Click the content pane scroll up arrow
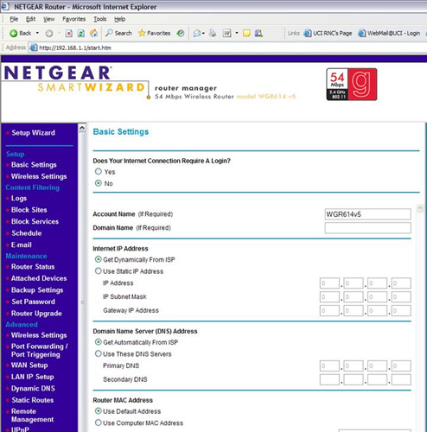The height and width of the screenshot is (432, 427). point(420,208)
